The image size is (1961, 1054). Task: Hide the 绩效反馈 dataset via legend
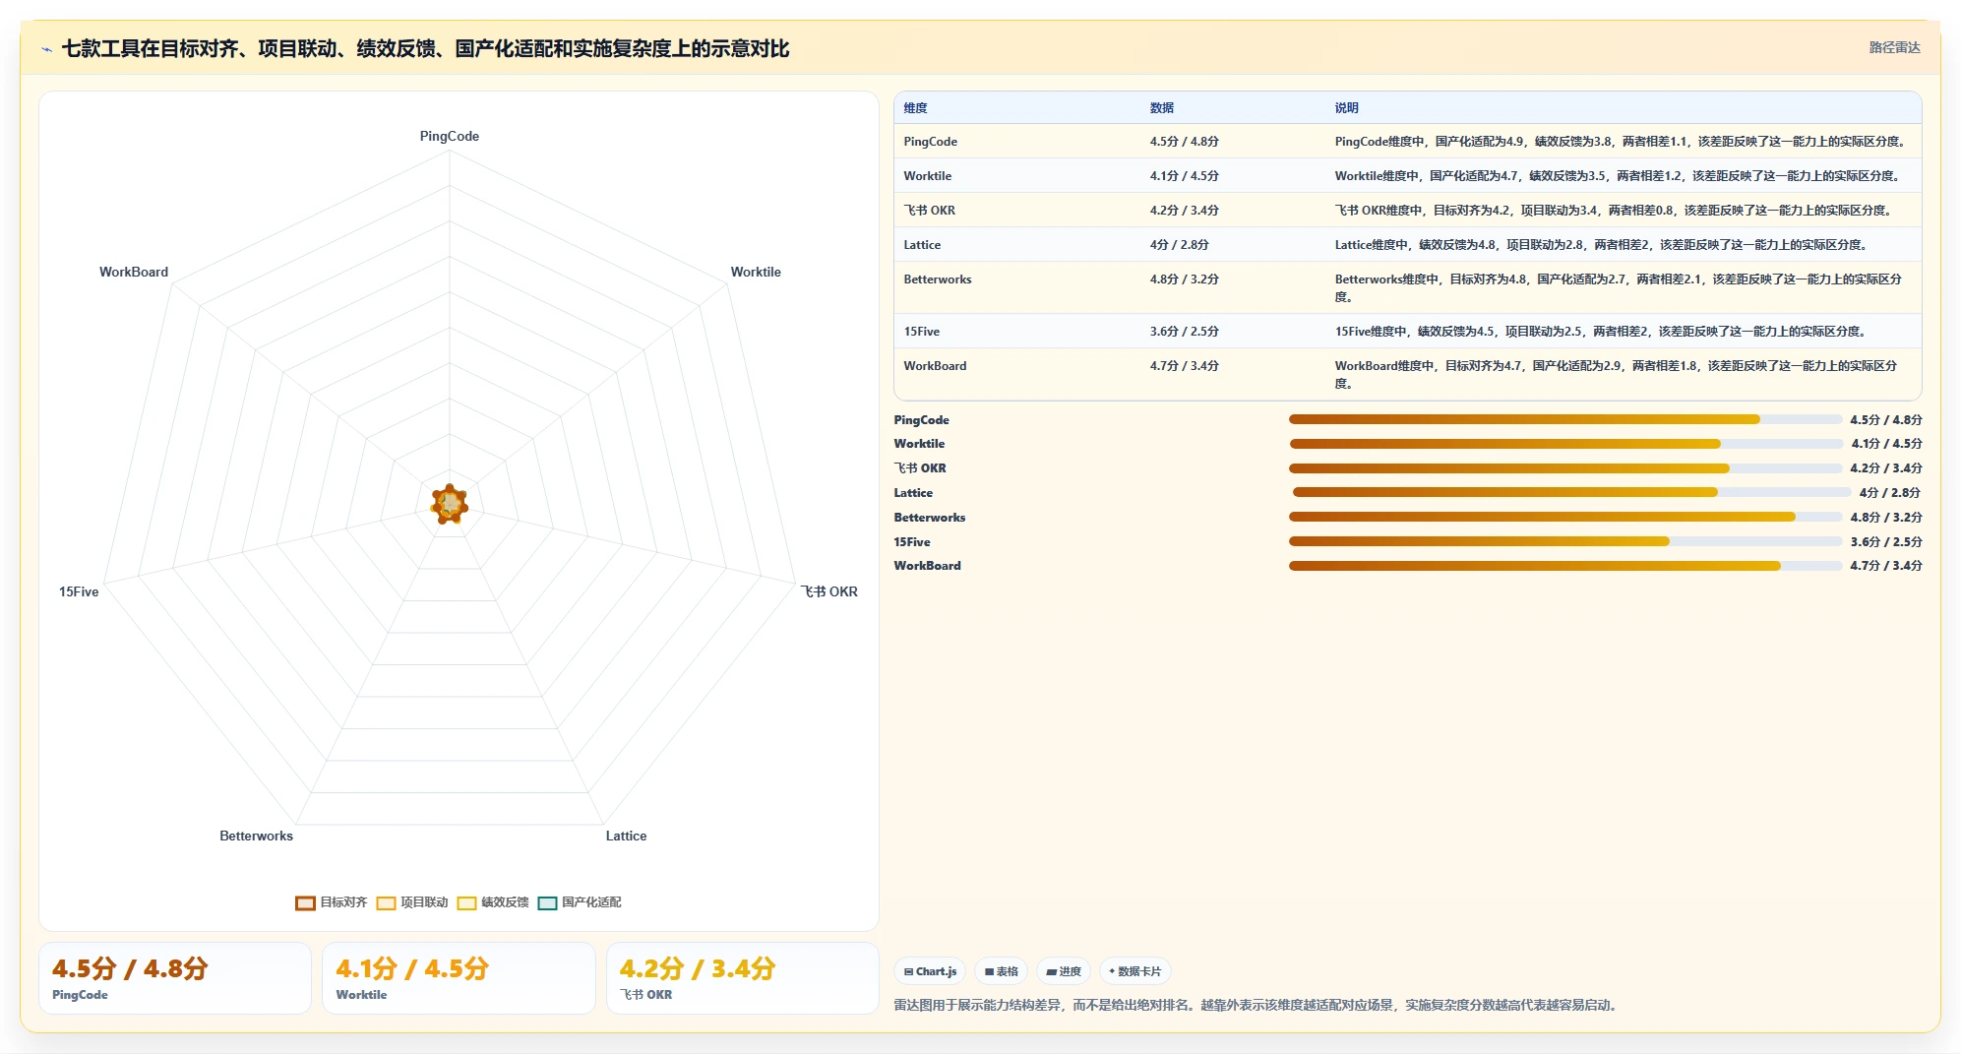click(x=492, y=902)
